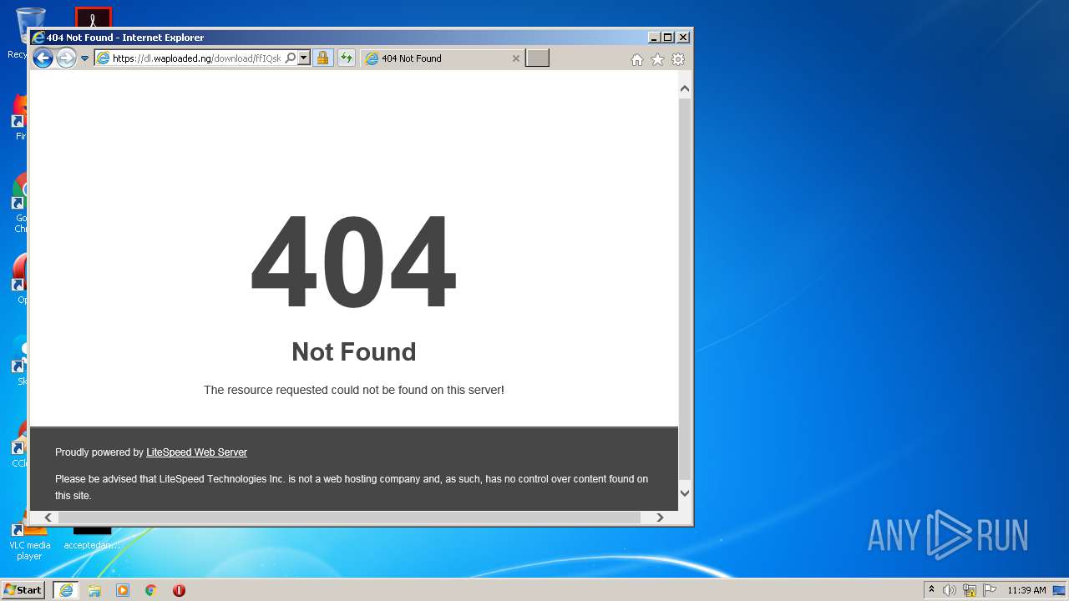This screenshot has width=1069, height=601.
Task: Click horizontal scrollbar right arrow
Action: (660, 518)
